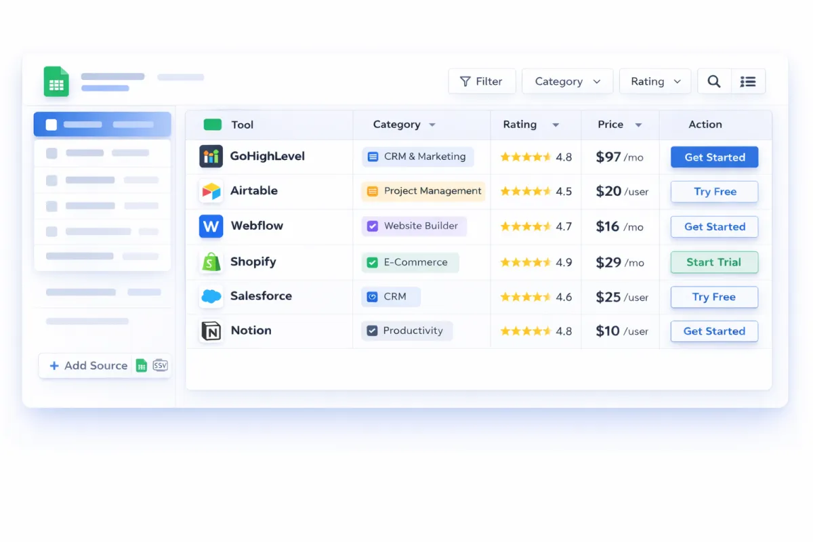Click the Webflow tool name
813x542 pixels.
[257, 226]
